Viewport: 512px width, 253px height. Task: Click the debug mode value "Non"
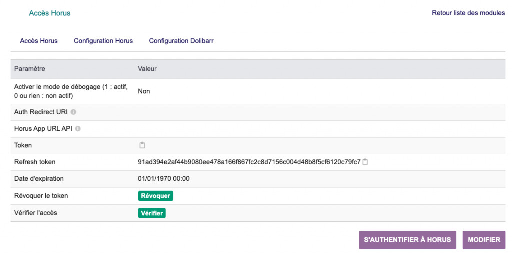(144, 91)
